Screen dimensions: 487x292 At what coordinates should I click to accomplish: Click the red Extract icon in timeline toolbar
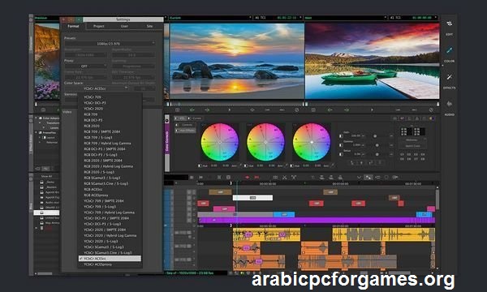coord(256,177)
